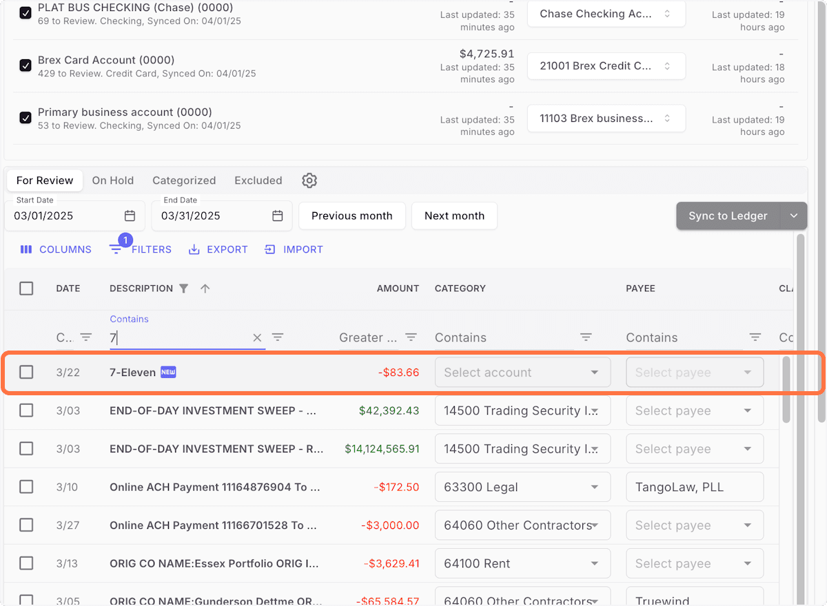
Task: Click the Amount column filter icon
Action: [411, 337]
